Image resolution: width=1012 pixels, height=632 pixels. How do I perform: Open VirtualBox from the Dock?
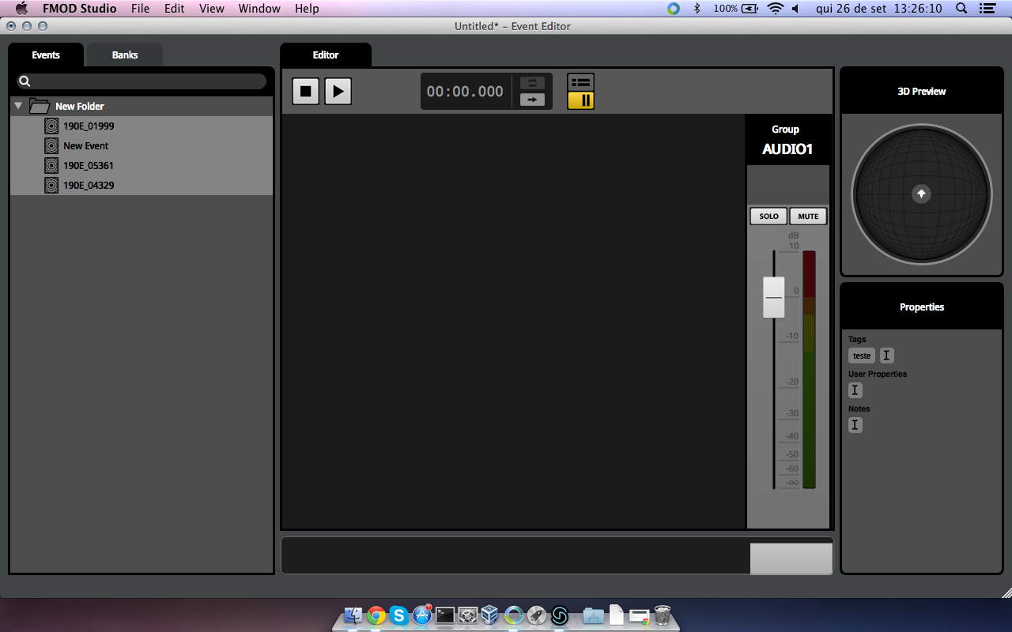pyautogui.click(x=490, y=615)
